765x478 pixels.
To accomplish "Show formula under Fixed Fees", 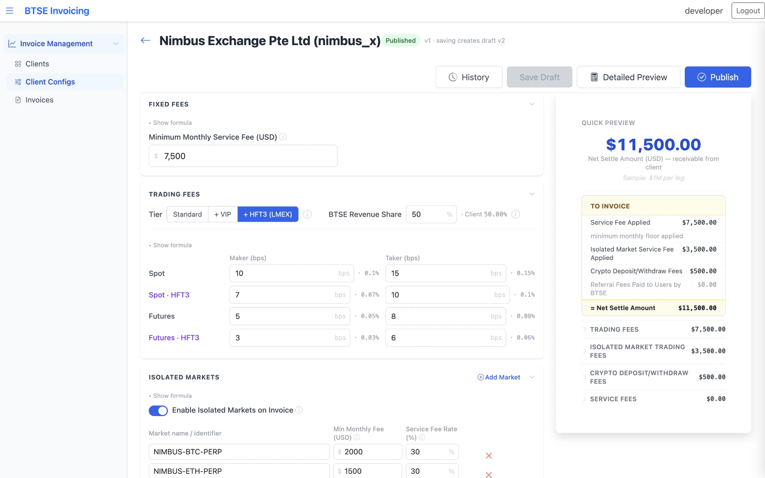I will coord(170,123).
